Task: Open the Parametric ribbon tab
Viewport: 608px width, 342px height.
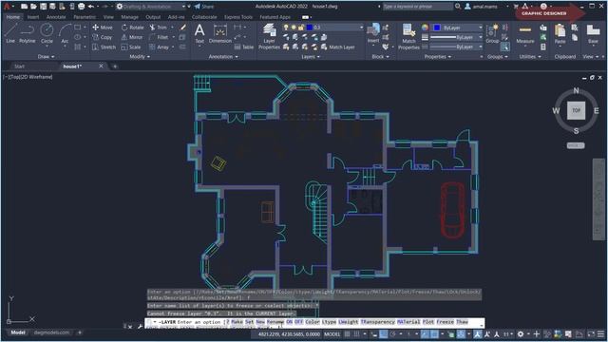Action: coord(85,17)
